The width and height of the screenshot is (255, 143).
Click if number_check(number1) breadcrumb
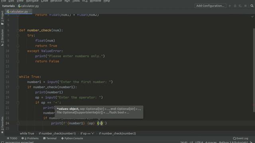pos(57,133)
